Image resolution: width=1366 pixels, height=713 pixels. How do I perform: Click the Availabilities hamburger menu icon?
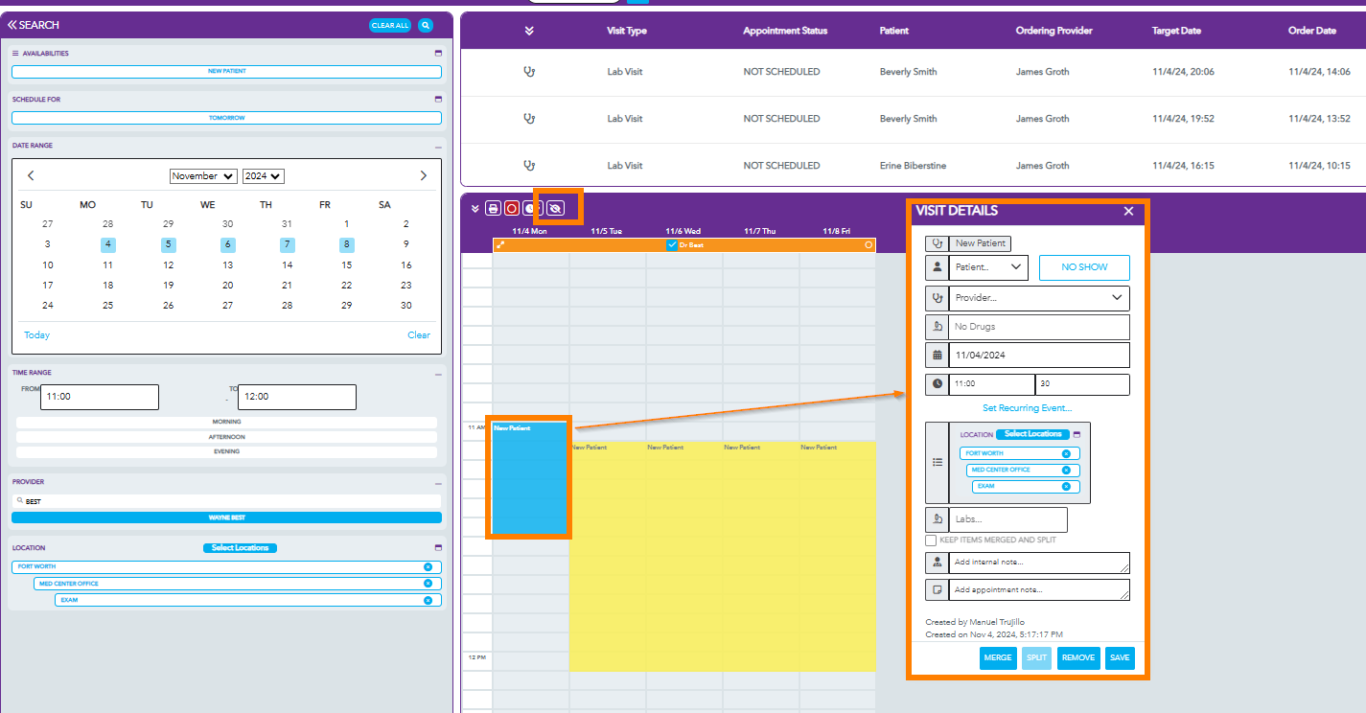pyautogui.click(x=15, y=54)
